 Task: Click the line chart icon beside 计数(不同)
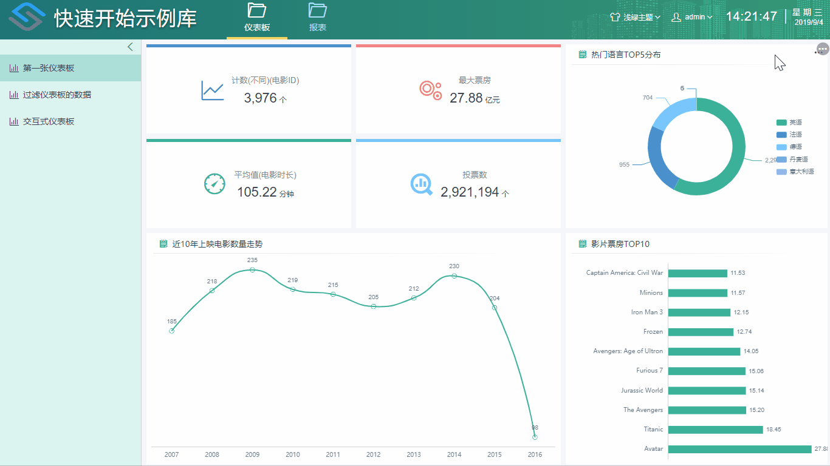point(213,91)
